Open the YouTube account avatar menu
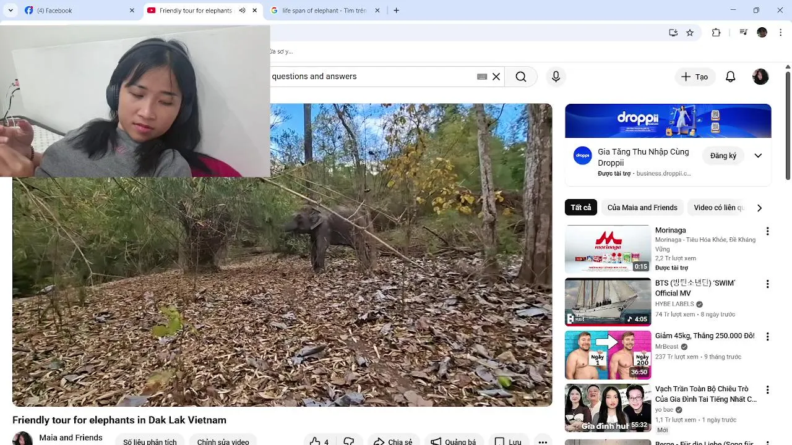Screen dimensions: 792x445 tap(760, 77)
